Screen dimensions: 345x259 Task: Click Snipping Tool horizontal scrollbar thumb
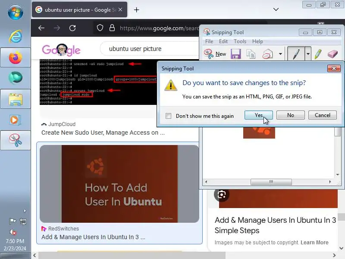(271, 182)
